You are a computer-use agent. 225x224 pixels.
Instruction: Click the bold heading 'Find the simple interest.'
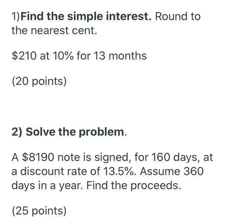[86, 17]
